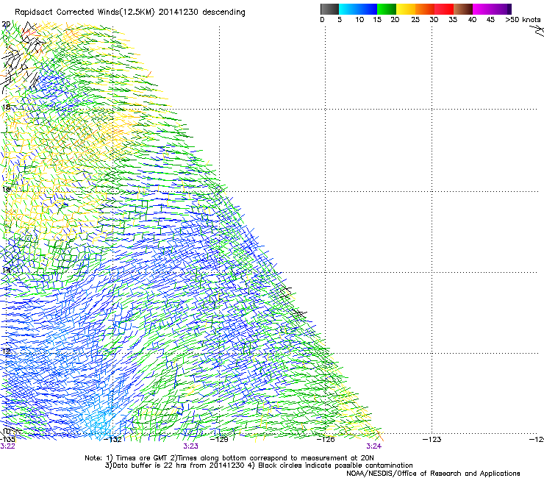Click the brown 35-40 knots legend band
The height and width of the screenshot is (478, 544).
(463, 9)
